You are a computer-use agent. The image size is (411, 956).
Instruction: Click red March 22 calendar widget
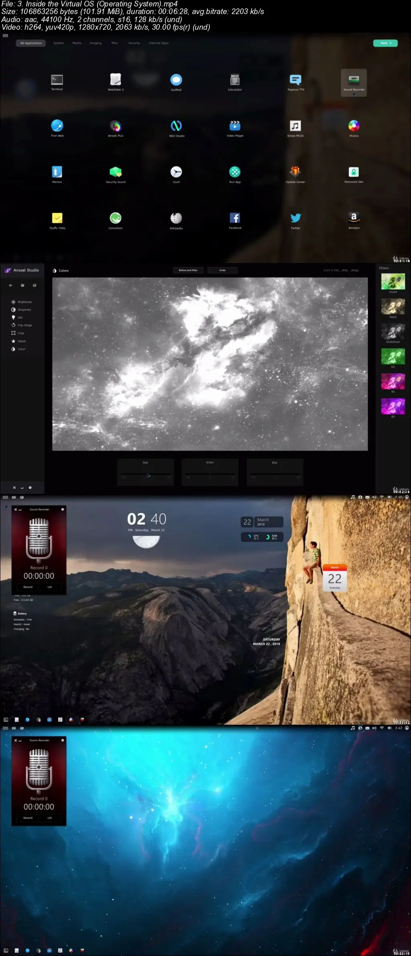[x=335, y=578]
